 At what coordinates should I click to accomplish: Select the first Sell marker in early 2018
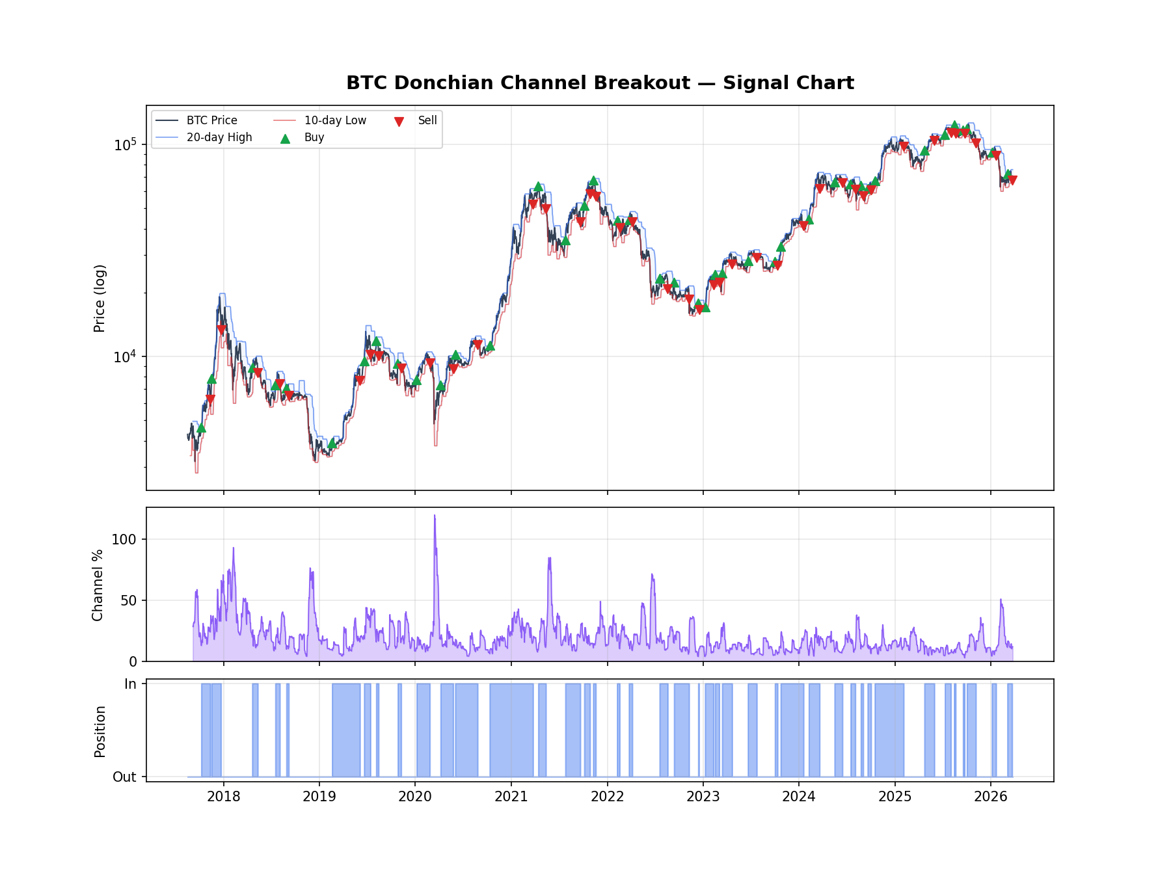tap(221, 329)
